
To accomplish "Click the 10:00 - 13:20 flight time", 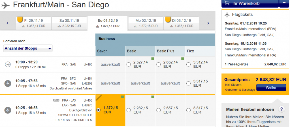I will [x=27, y=62].
